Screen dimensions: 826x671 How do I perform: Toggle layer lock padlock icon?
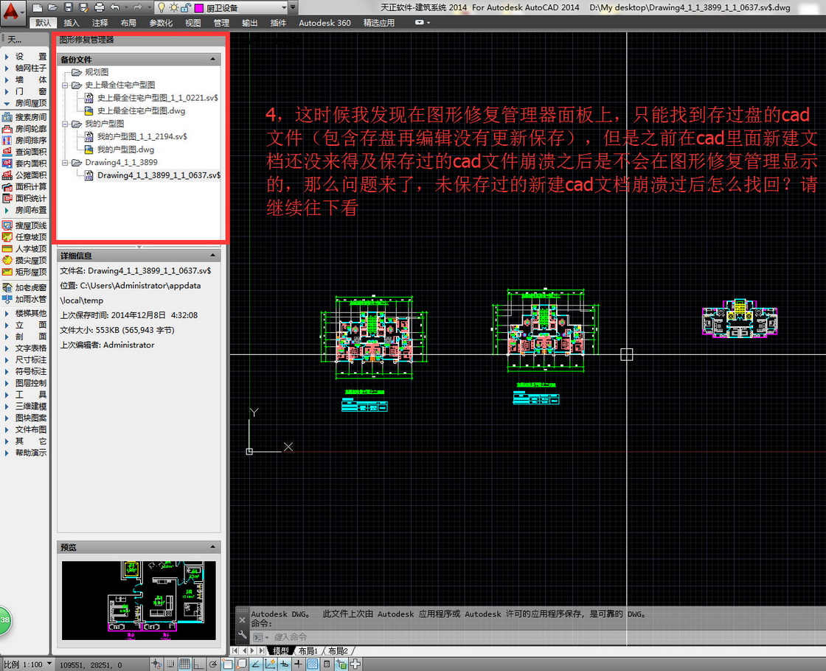[x=186, y=7]
